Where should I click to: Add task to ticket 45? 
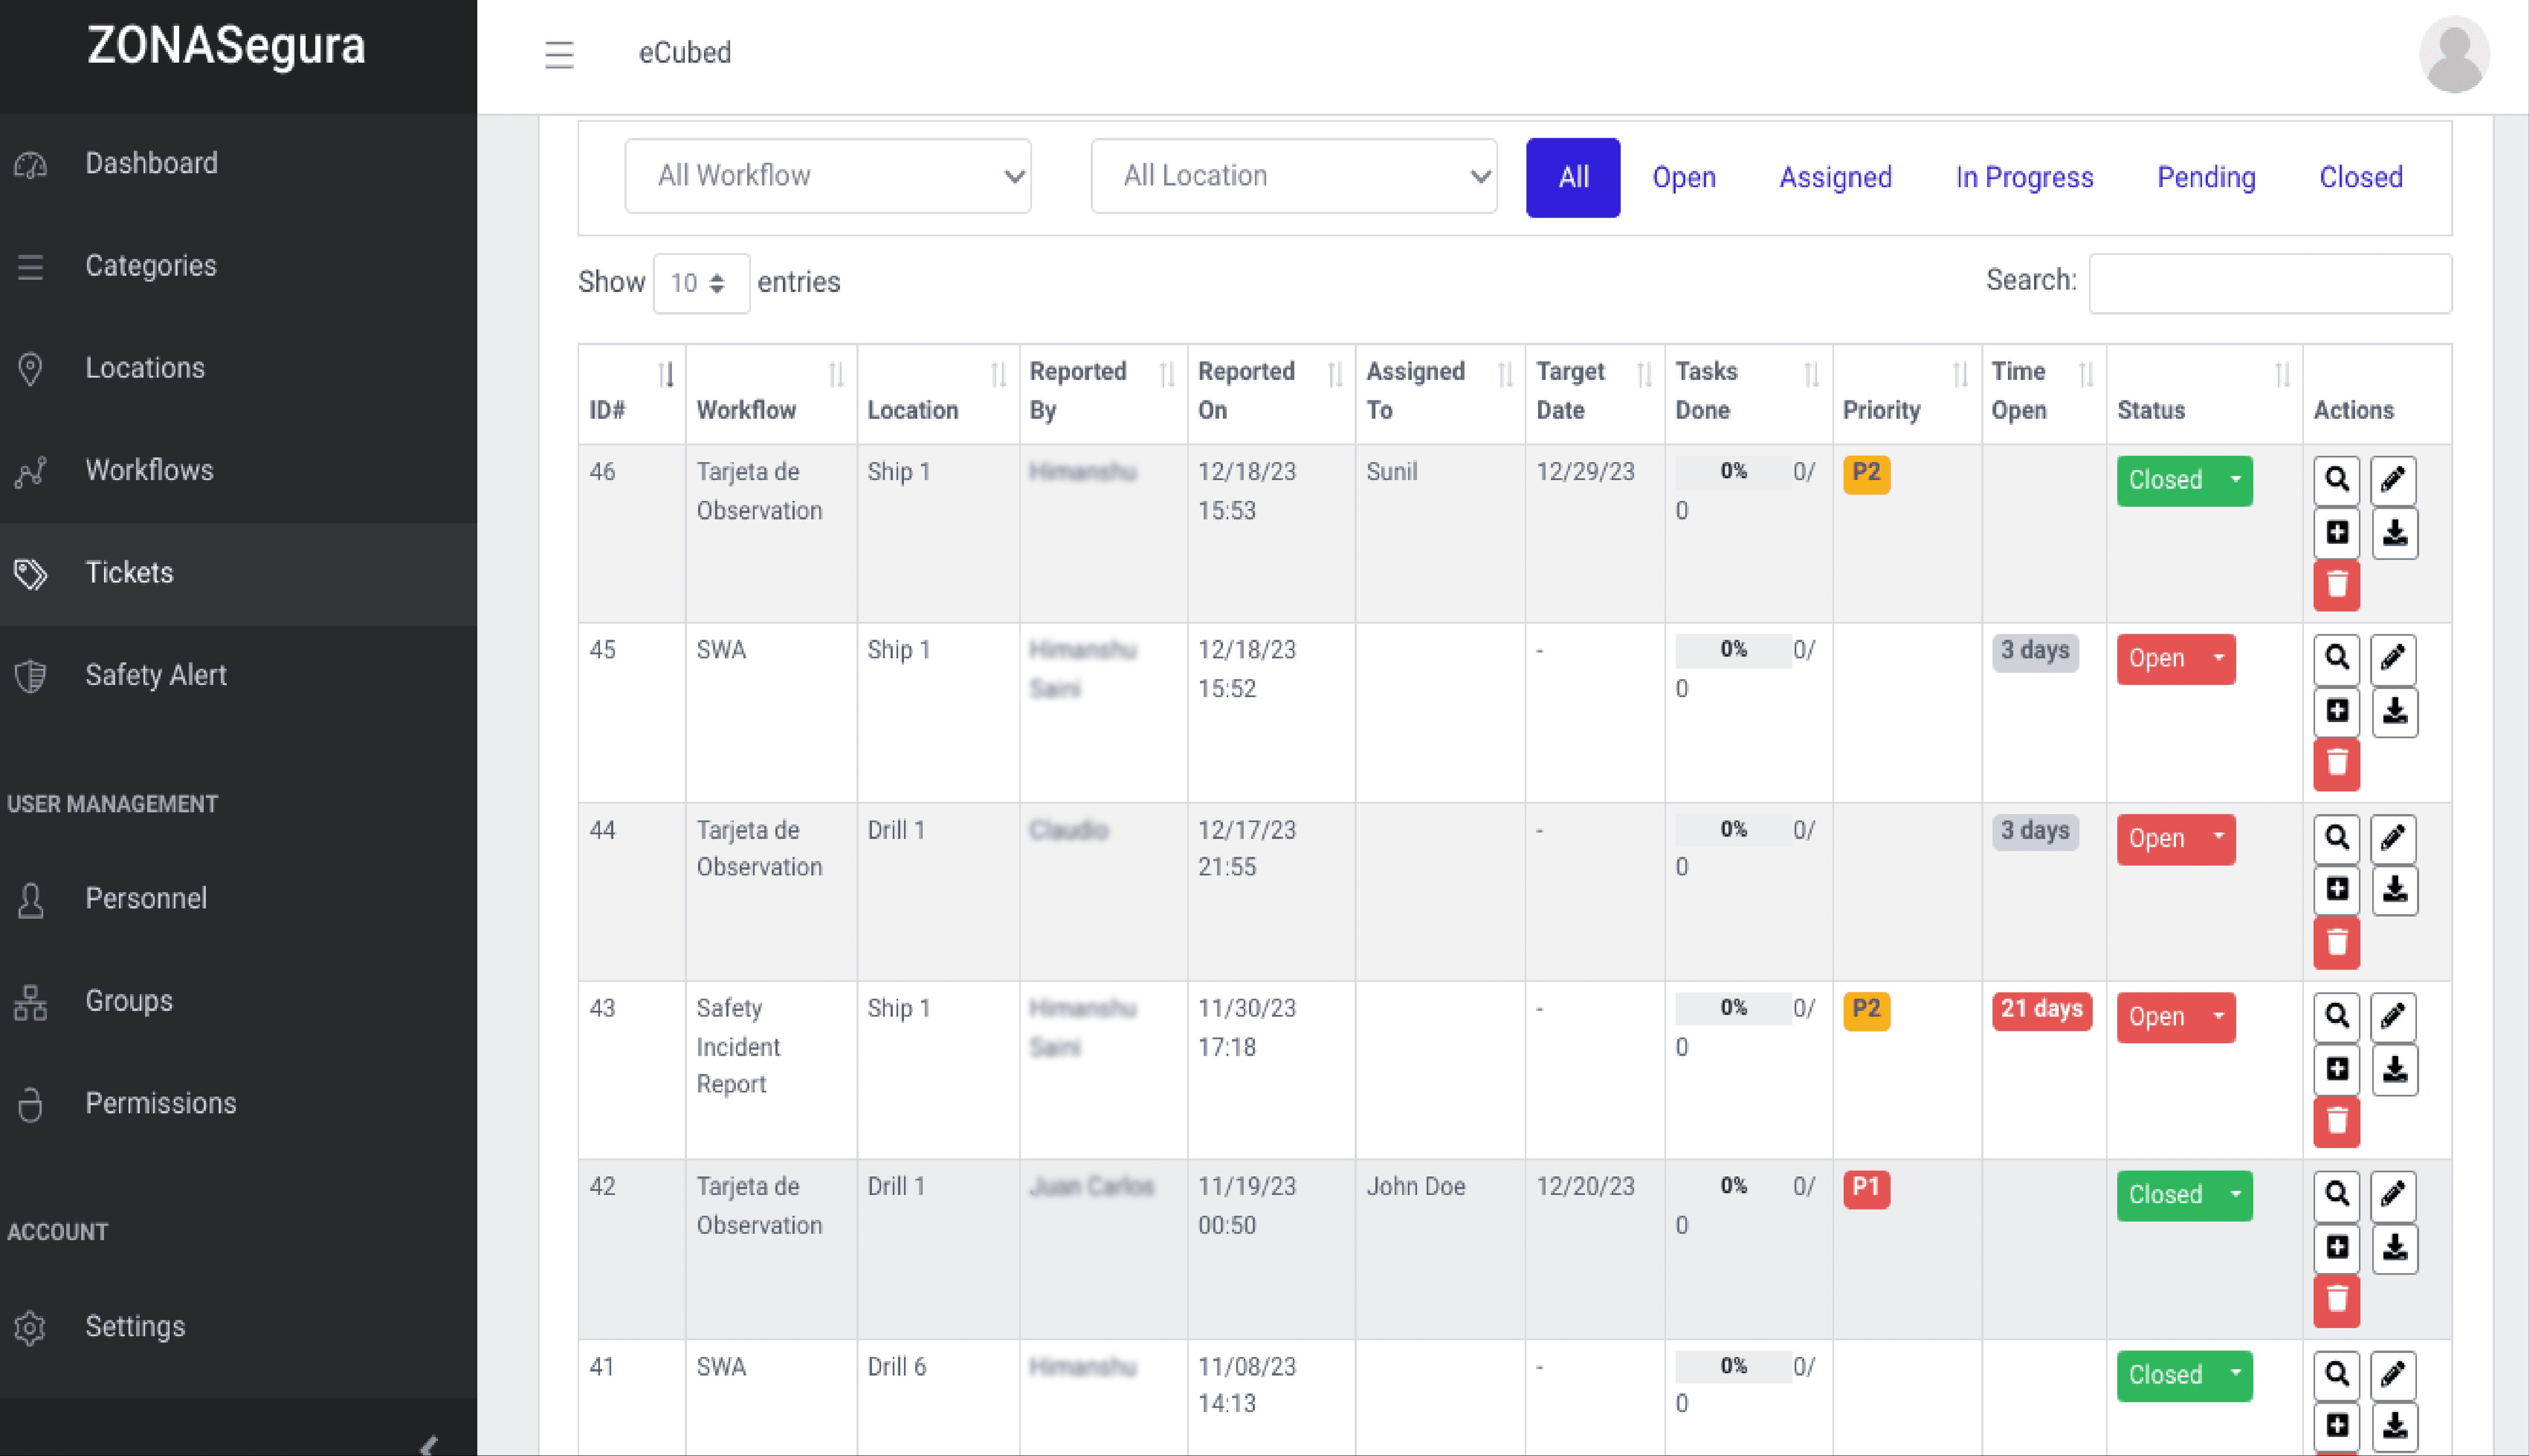[2336, 712]
